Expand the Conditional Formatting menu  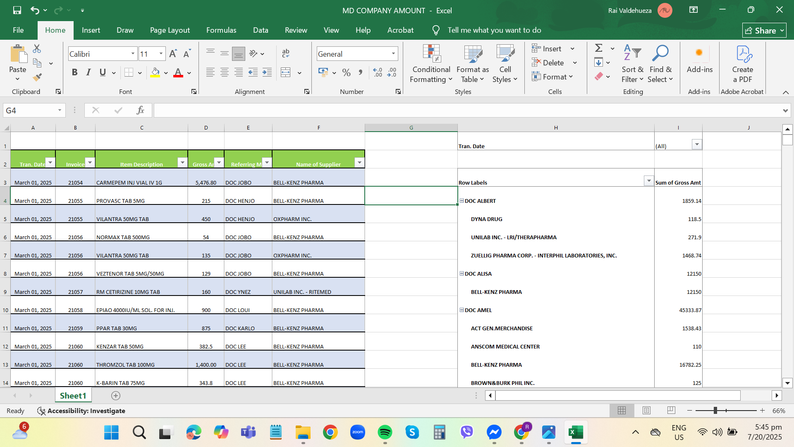[431, 64]
